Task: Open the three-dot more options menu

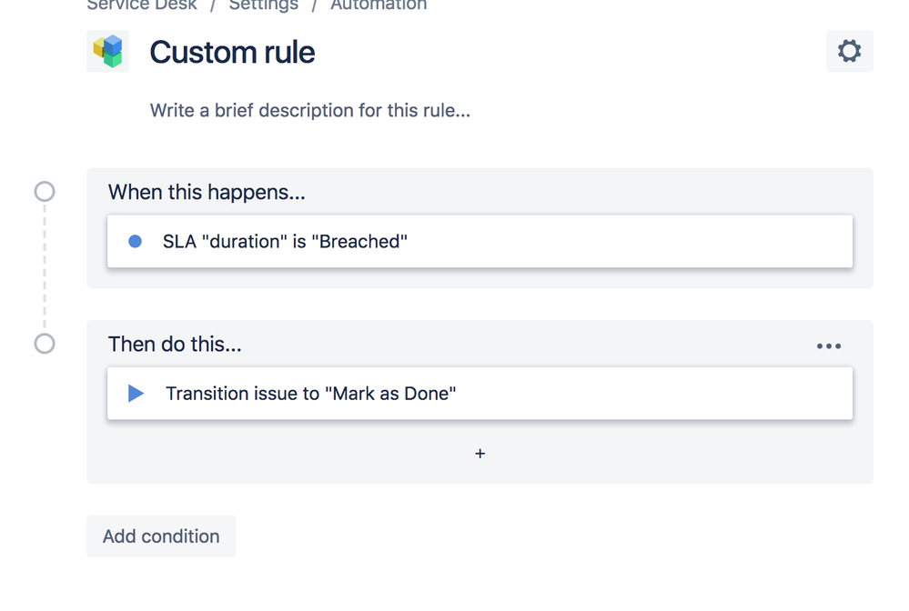Action: [828, 346]
